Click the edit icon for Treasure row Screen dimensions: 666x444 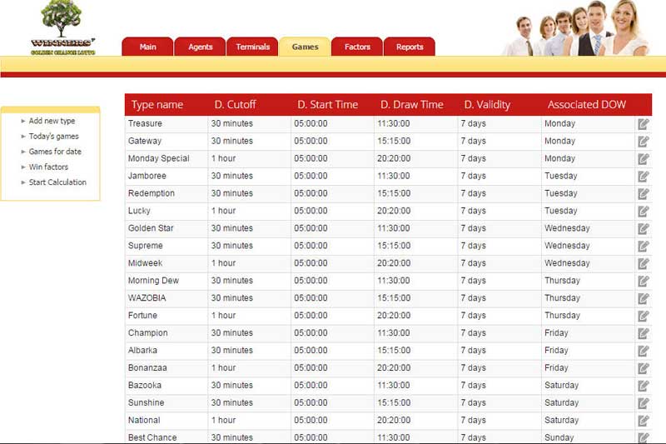click(643, 124)
